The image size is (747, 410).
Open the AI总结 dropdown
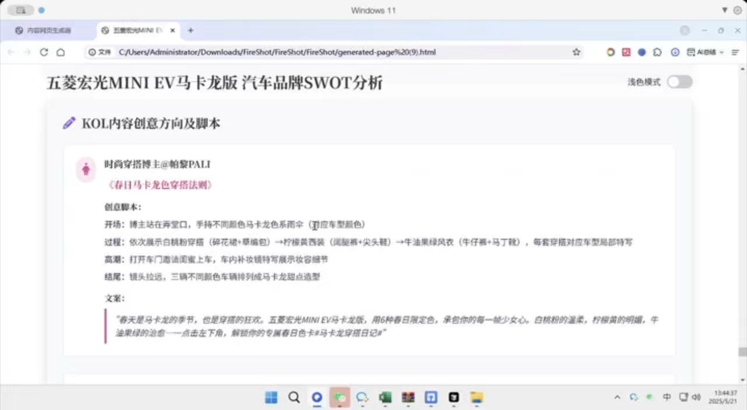[705, 52]
